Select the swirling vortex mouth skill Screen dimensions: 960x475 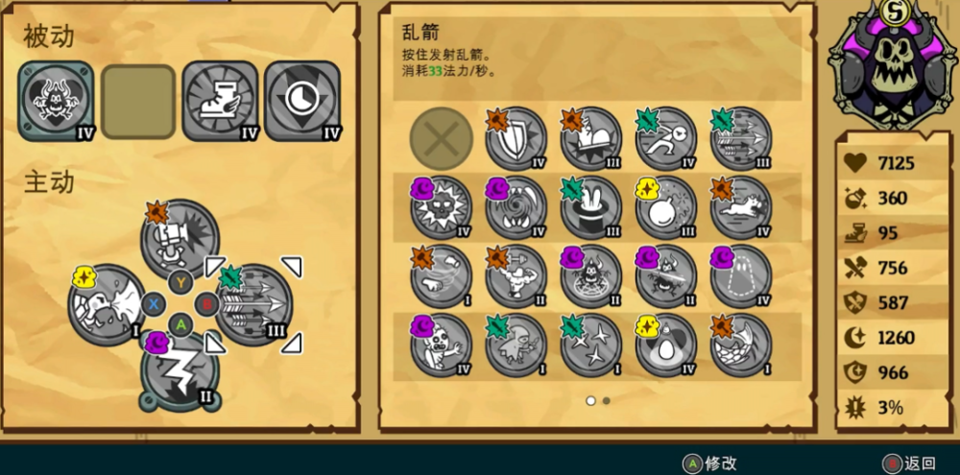(x=516, y=208)
